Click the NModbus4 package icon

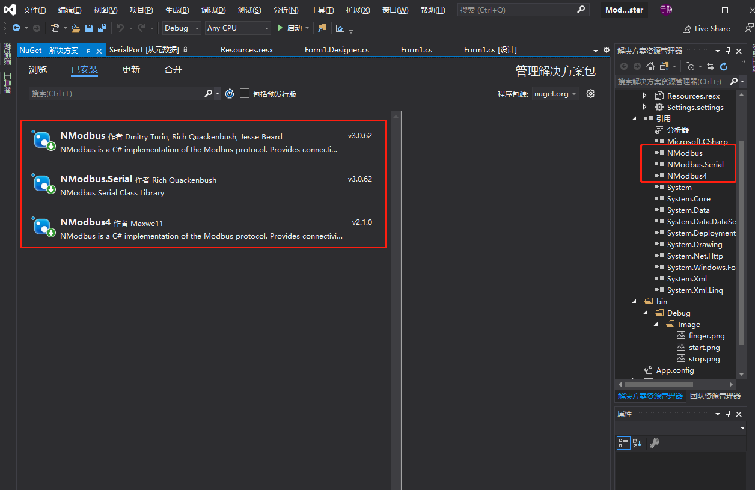(43, 227)
